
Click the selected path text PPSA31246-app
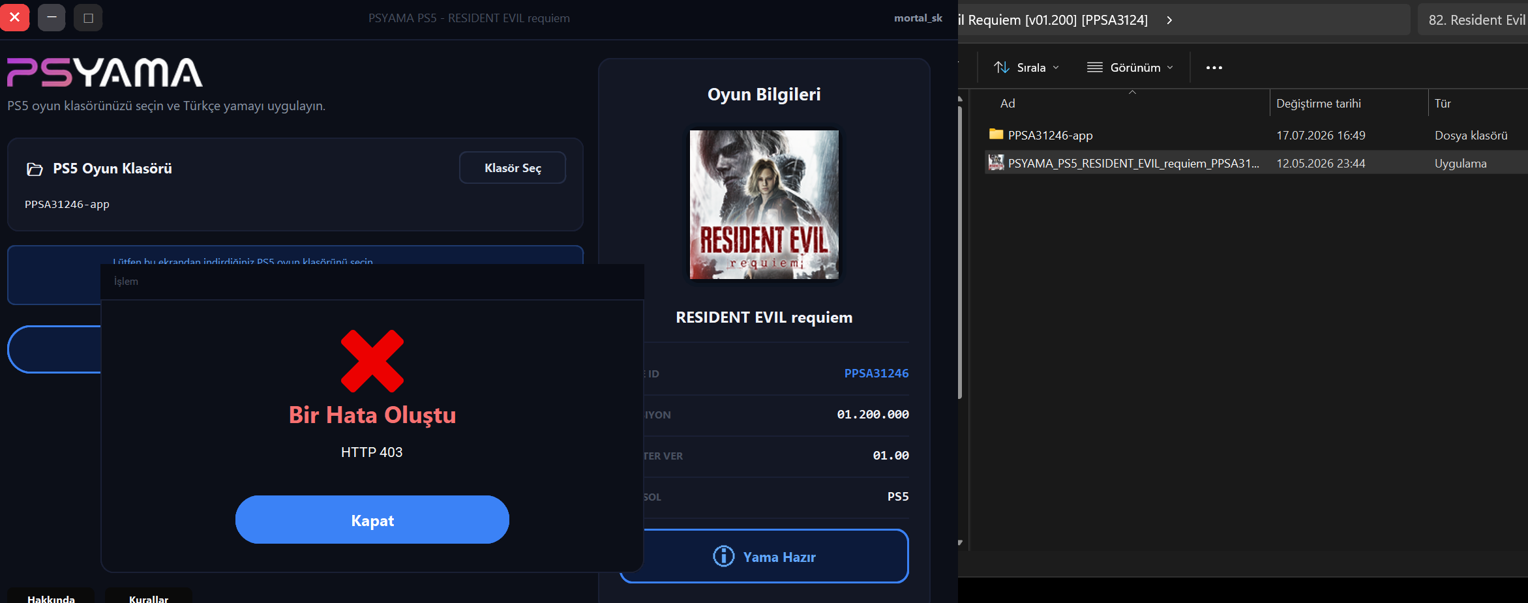coord(67,204)
